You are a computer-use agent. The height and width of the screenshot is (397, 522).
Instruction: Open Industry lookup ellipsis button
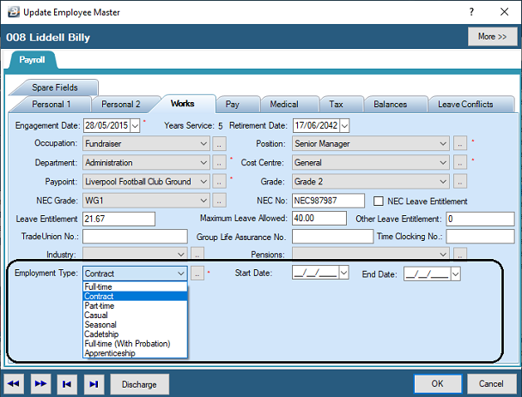tap(197, 254)
